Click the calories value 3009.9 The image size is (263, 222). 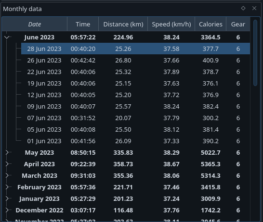(x=210, y=199)
